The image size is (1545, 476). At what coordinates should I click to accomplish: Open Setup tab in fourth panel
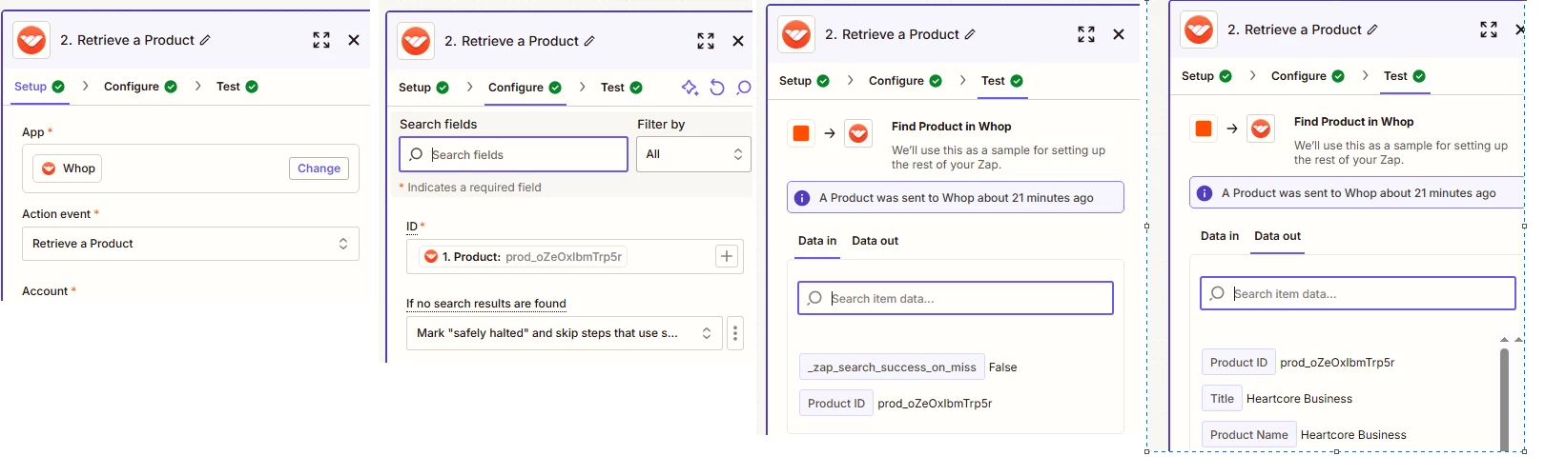[1206, 76]
